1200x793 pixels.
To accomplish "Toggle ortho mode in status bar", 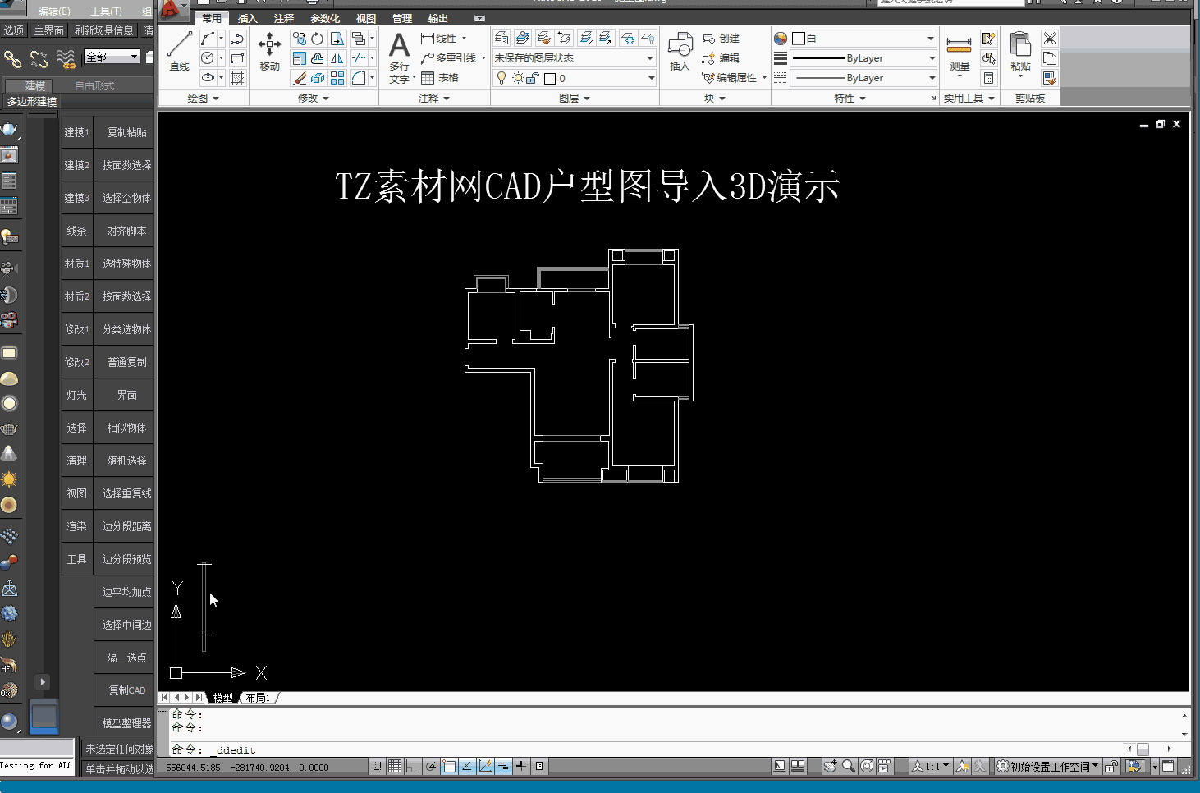I will click(413, 767).
